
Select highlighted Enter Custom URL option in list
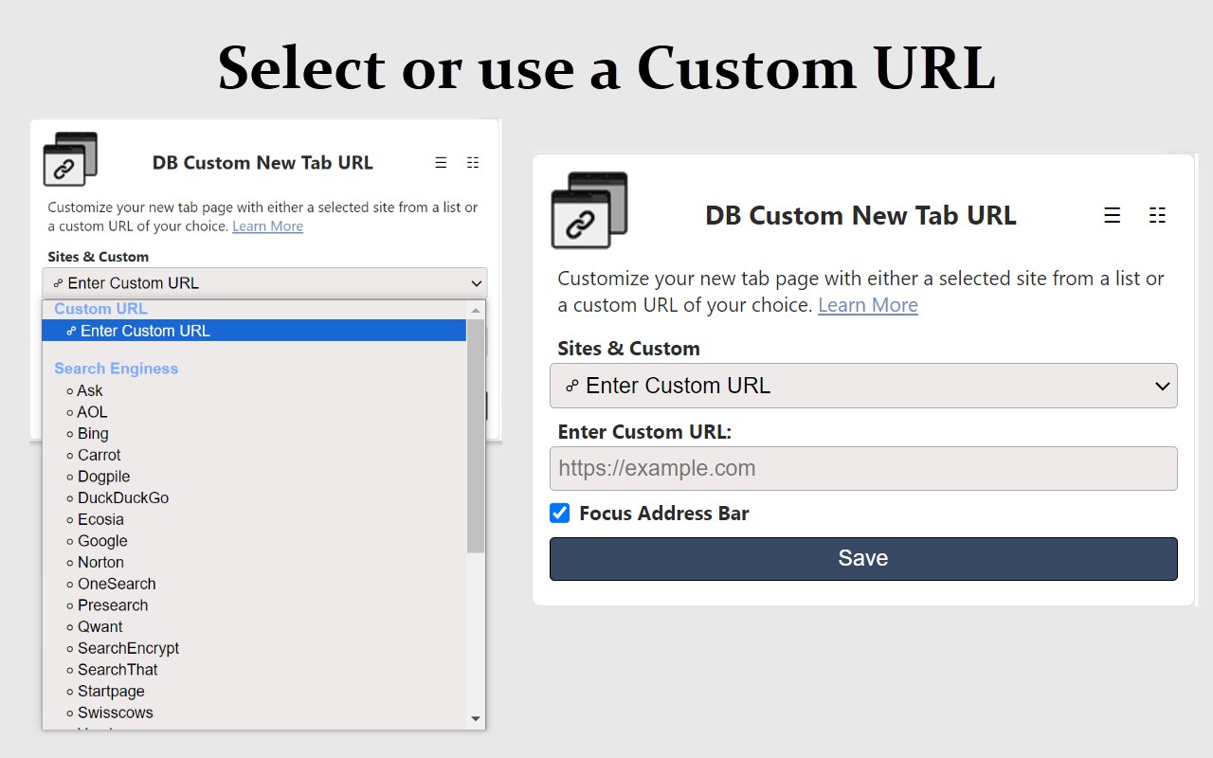(x=254, y=331)
